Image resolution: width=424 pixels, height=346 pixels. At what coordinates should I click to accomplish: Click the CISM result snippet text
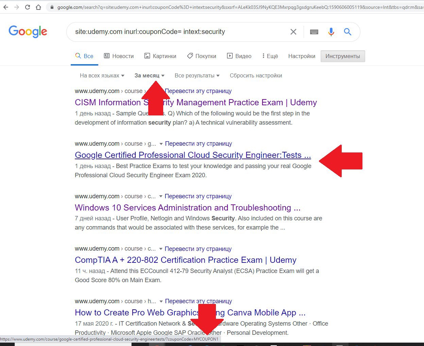click(192, 118)
